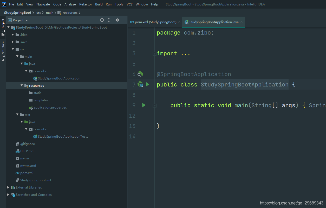Click line number 12 in the gutter
The height and width of the screenshot is (208, 326).
point(133,116)
